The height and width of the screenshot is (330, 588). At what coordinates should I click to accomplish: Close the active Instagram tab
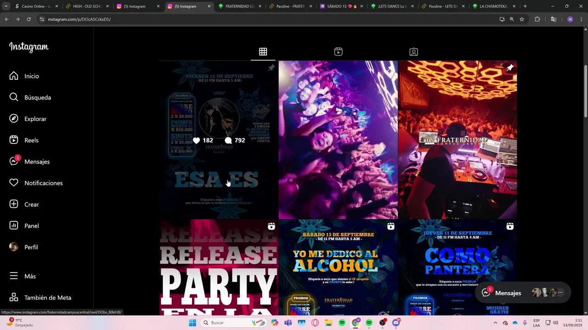coord(209,6)
